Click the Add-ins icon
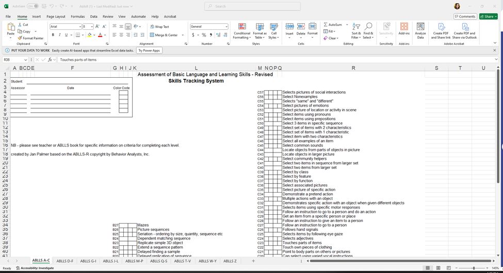Image resolution: width=503 pixels, height=273 pixels. coord(404,27)
